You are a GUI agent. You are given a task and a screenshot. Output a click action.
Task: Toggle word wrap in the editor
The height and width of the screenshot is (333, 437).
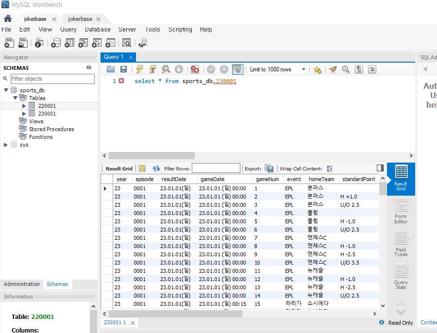pos(372,69)
